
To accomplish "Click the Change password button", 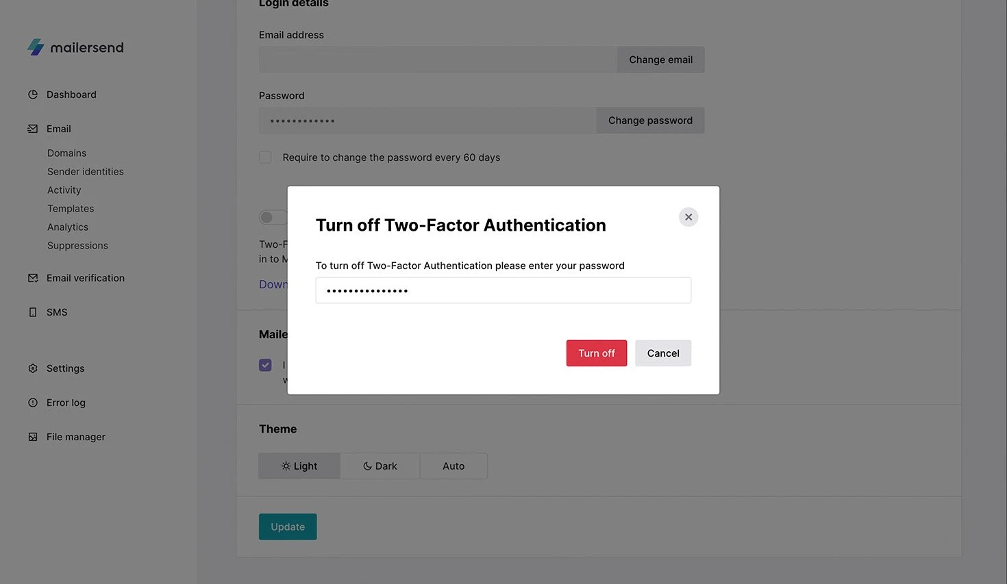I will click(650, 120).
